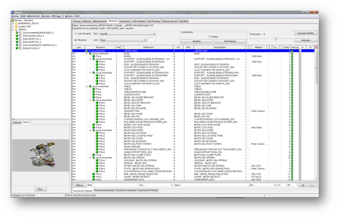
Task: Click the BORDEREAU_ENVOI folder icon
Action: pyautogui.click(x=16, y=23)
